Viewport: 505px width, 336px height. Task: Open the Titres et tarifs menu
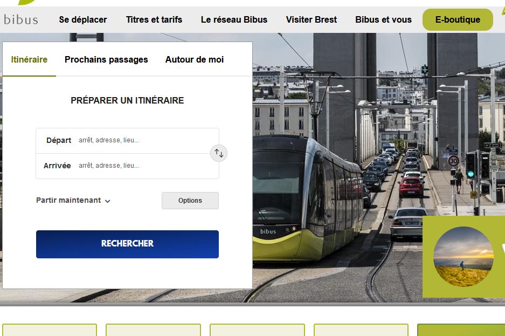[x=154, y=19]
